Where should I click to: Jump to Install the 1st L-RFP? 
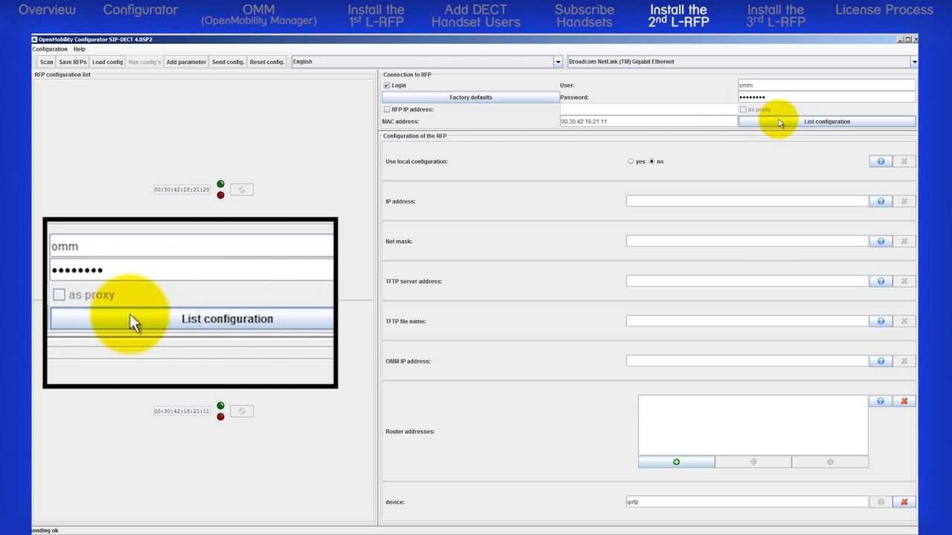coord(376,16)
